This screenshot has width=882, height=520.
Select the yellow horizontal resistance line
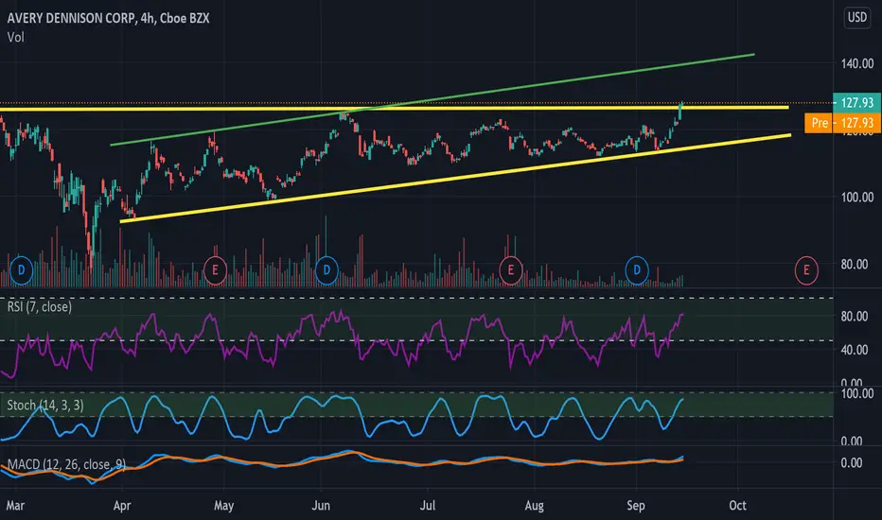click(394, 108)
